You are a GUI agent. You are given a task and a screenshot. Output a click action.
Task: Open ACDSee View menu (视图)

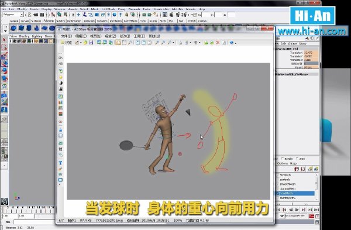tap(95, 36)
